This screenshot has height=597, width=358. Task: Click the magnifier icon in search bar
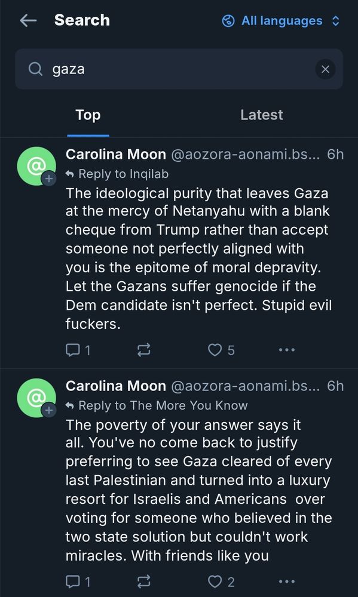coord(35,69)
